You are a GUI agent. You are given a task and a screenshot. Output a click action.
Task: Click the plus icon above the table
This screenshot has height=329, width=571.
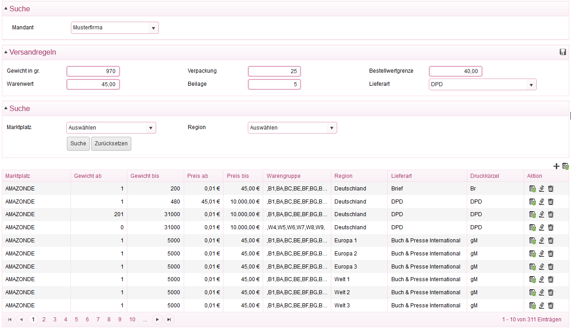click(x=556, y=166)
